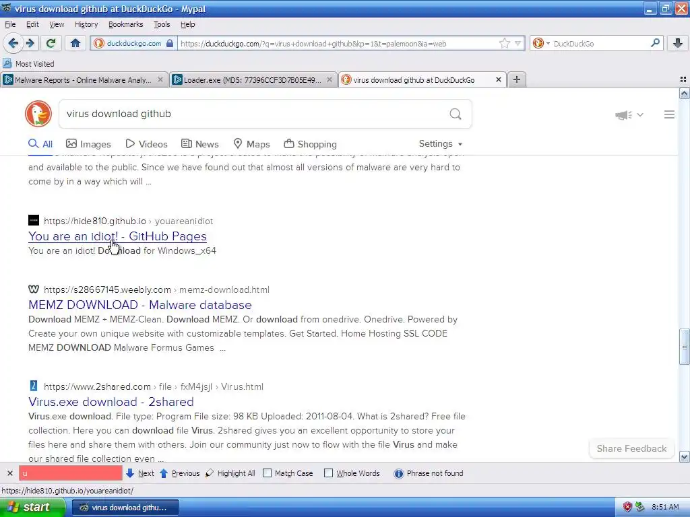
Task: Click the magnifier in the browser search box
Action: [655, 43]
